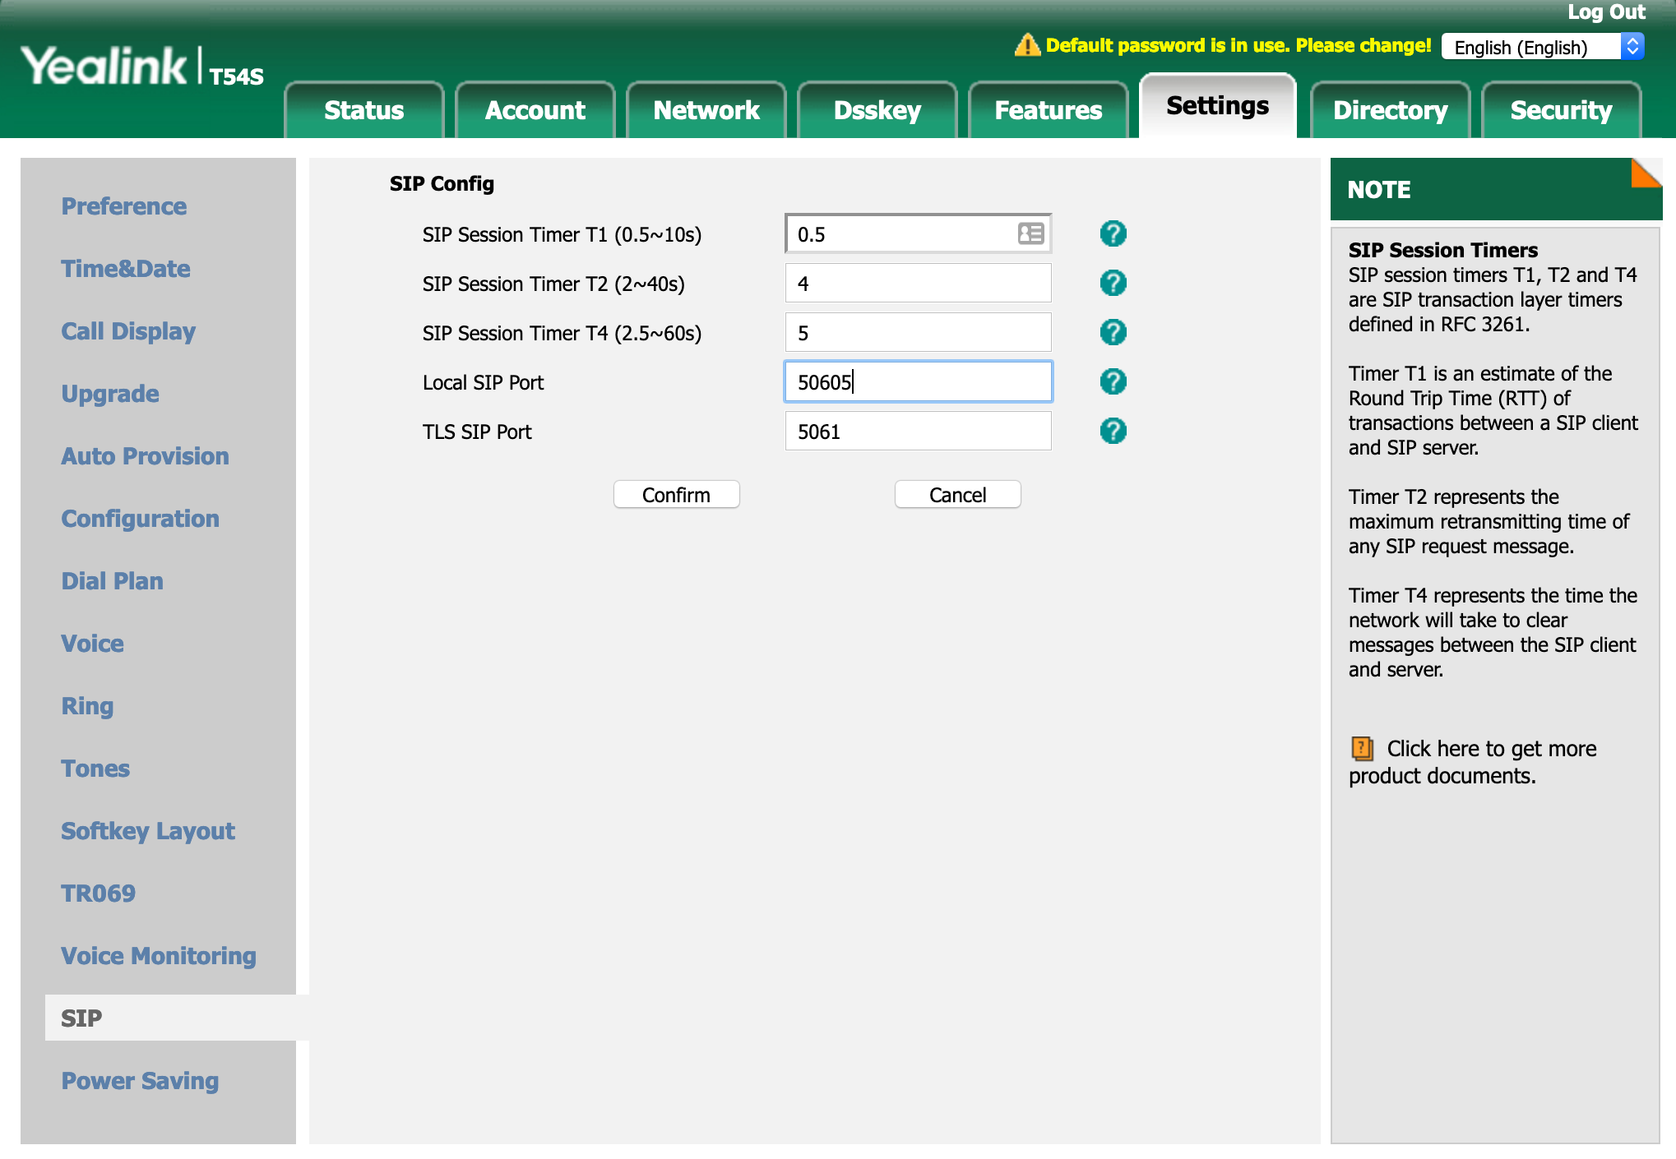Switch to the Features tab

click(1048, 110)
